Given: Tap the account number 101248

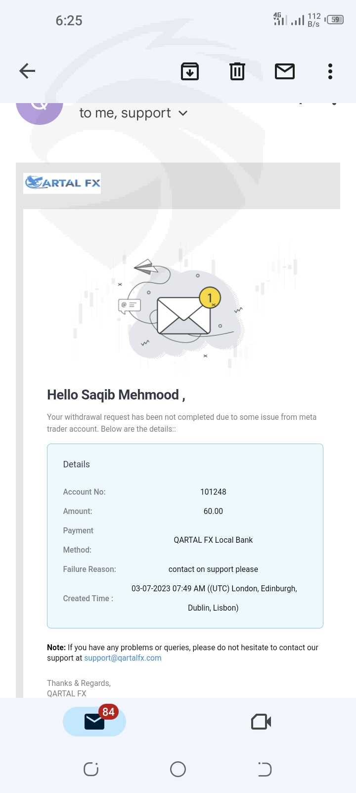Looking at the screenshot, I should (x=213, y=492).
